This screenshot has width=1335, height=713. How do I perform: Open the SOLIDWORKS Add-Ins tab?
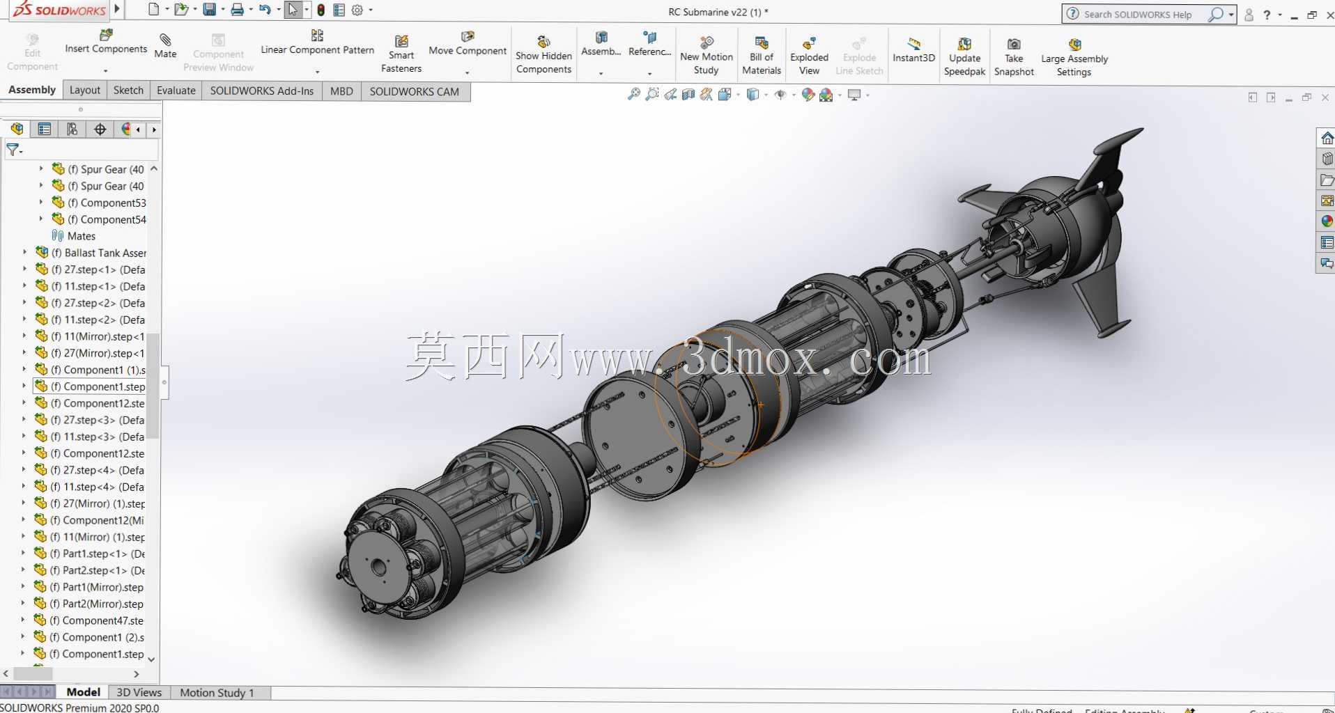point(262,91)
